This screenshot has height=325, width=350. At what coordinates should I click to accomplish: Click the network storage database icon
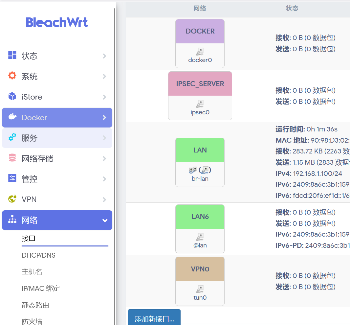(12, 158)
